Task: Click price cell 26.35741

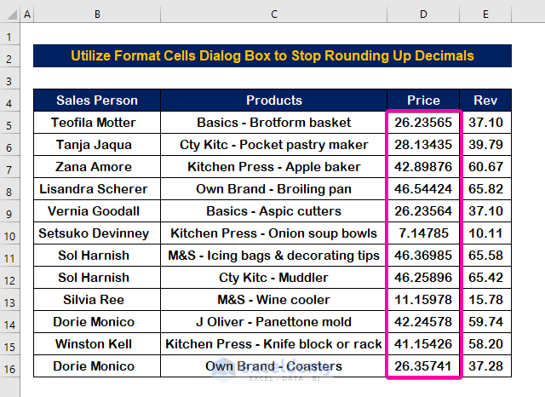Action: (423, 366)
